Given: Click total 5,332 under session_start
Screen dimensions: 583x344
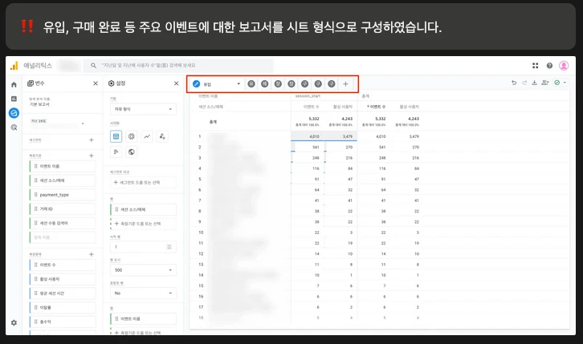Looking at the screenshot, I should point(314,119).
